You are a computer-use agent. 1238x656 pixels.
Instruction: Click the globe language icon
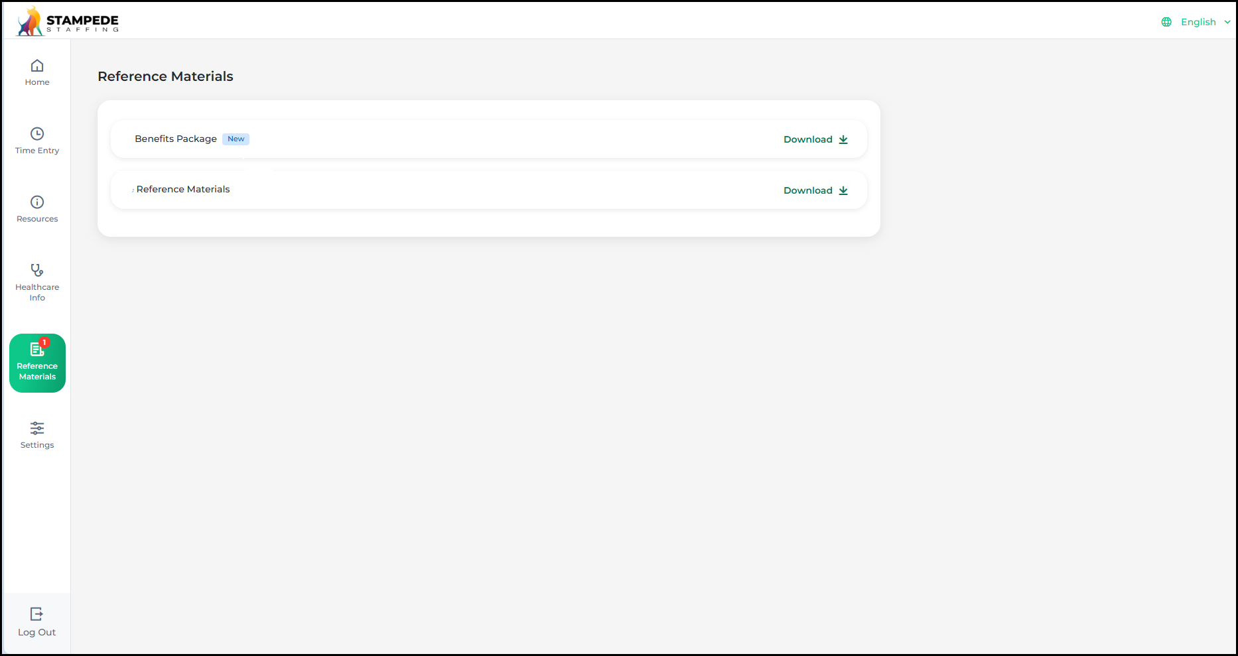pyautogui.click(x=1166, y=22)
